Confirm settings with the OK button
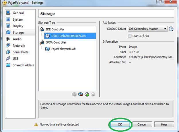The width and height of the screenshot is (179, 132). click(120, 124)
